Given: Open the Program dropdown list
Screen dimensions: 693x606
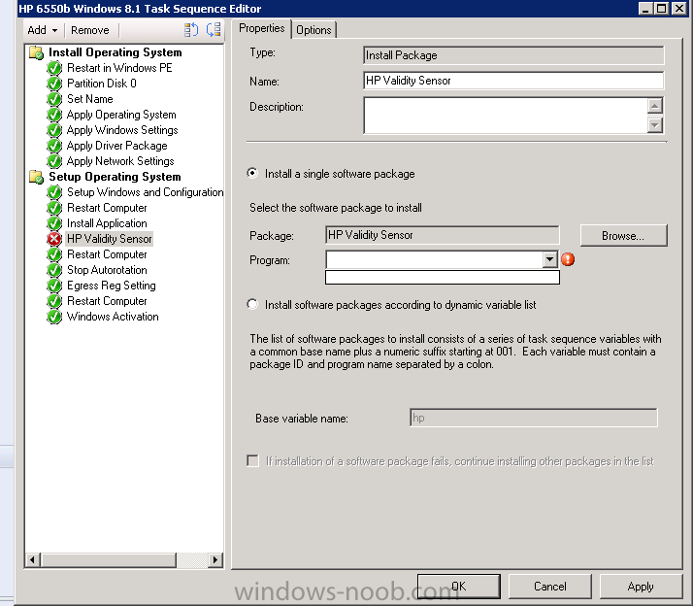Looking at the screenshot, I should click(550, 259).
